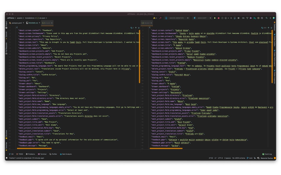
Task: Open the '2 spaces' indent selector
Action: pyautogui.click(x=227, y=158)
